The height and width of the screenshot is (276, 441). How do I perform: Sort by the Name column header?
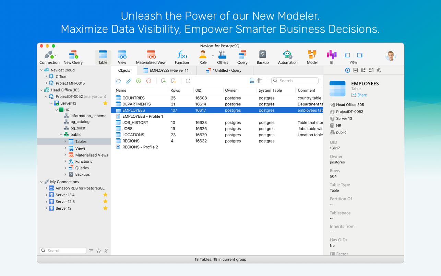[x=140, y=90]
